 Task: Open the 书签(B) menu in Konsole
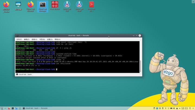(42, 39)
